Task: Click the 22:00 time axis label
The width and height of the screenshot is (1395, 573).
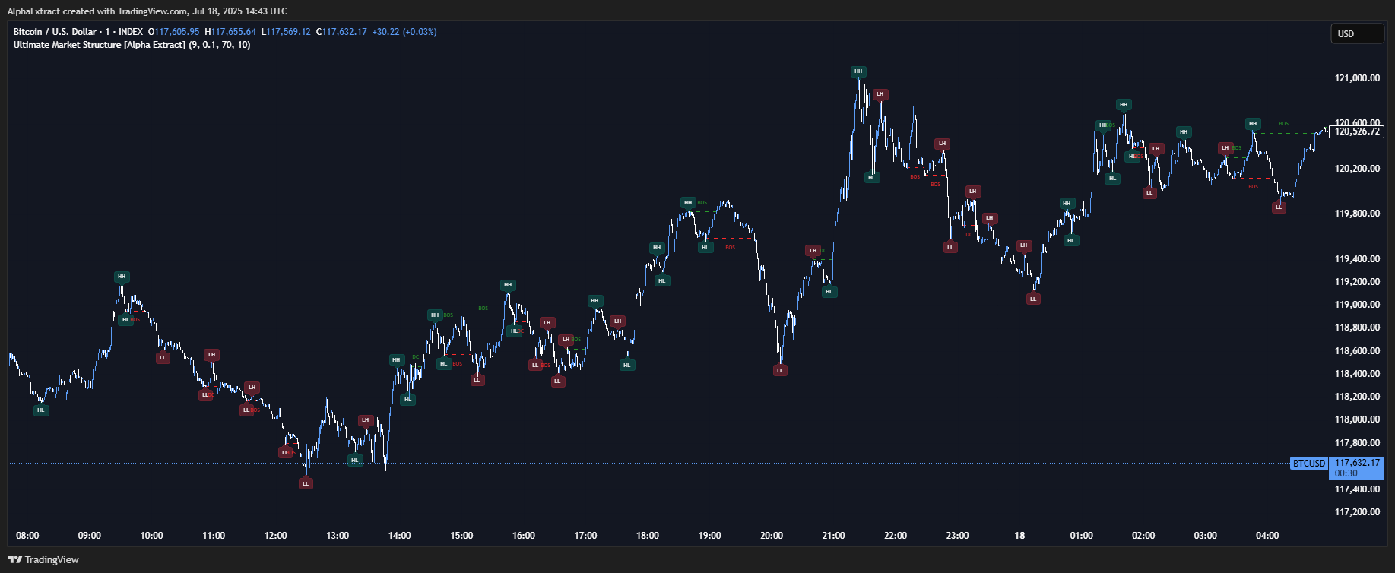Action: pyautogui.click(x=896, y=536)
